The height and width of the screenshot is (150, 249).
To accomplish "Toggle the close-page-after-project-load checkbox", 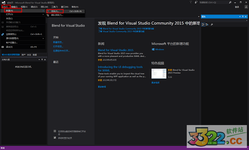I will [55, 131].
